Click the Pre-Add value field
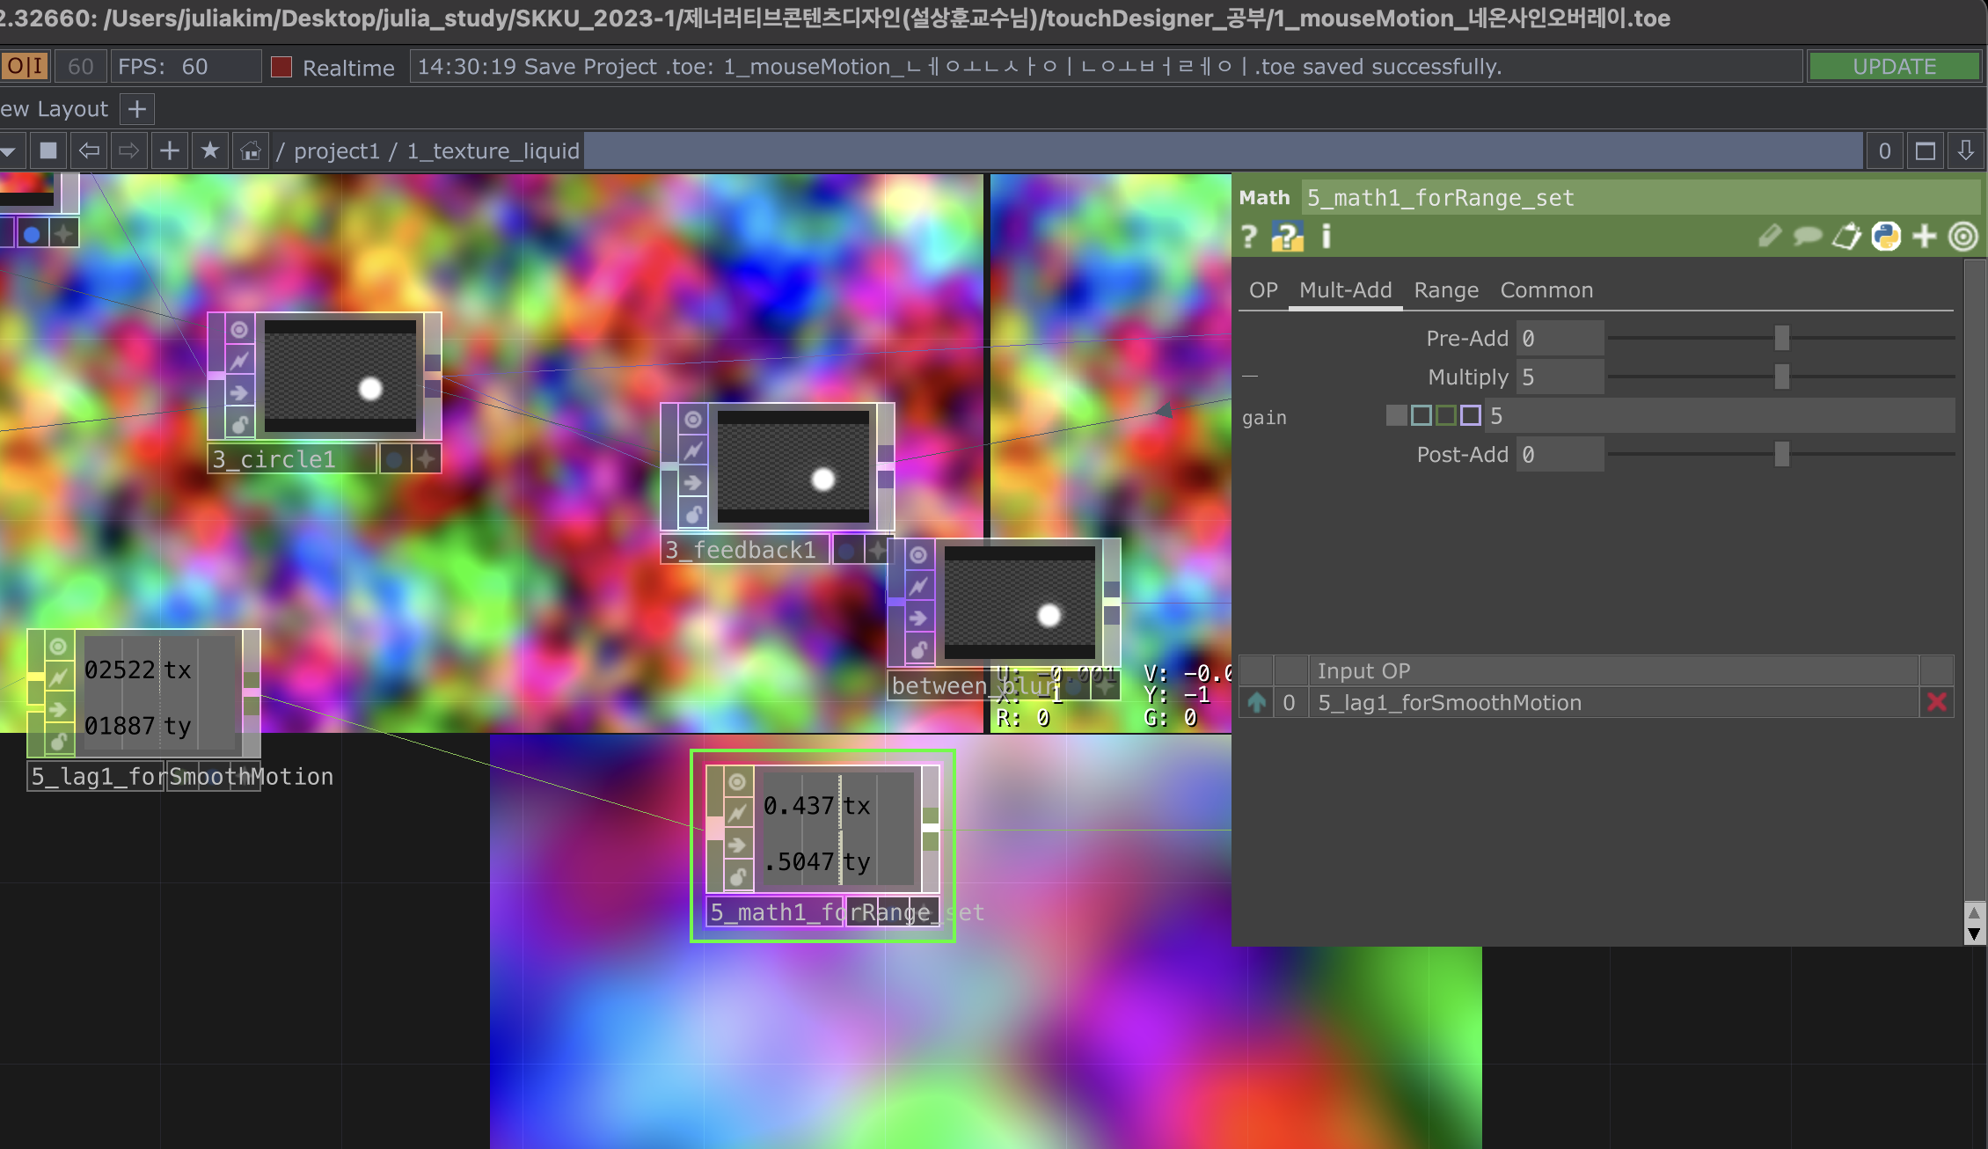Viewport: 1988px width, 1149px height. (x=1560, y=339)
